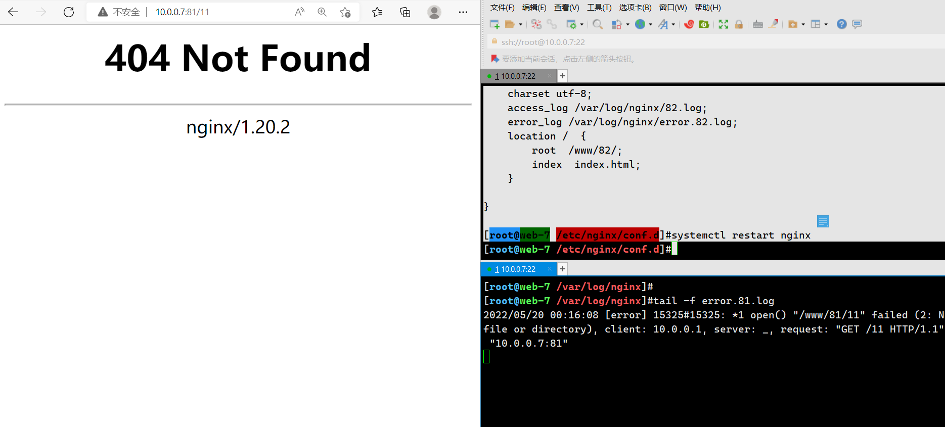Viewport: 945px width, 427px height.
Task: Expand the font dropdown arrow
Action: click(673, 24)
